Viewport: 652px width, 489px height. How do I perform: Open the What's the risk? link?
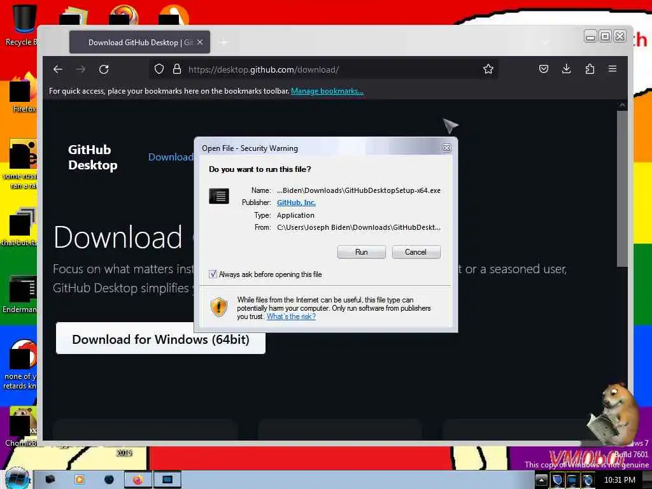(x=291, y=316)
